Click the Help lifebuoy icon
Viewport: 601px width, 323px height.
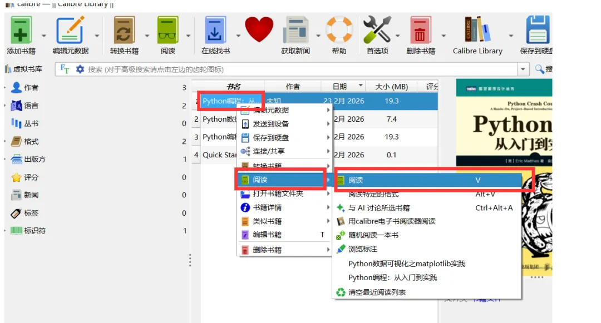pyautogui.click(x=339, y=29)
